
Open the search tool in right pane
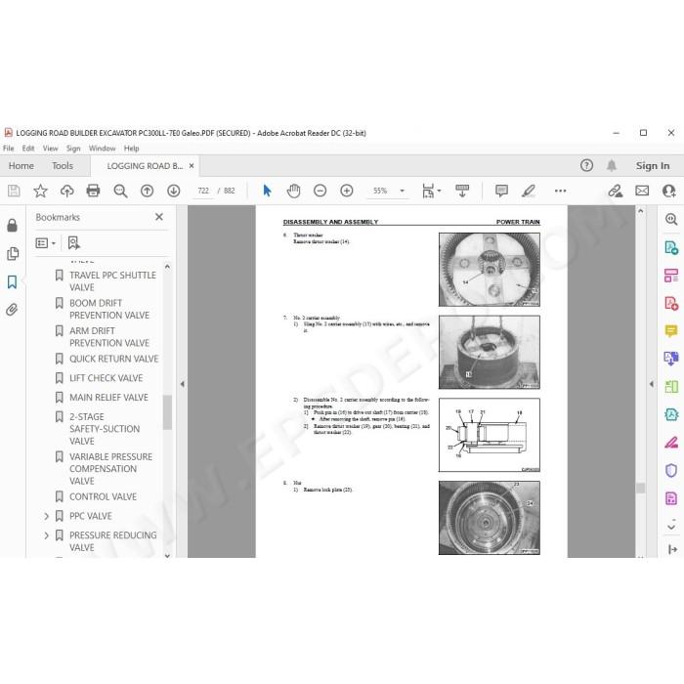coord(671,219)
